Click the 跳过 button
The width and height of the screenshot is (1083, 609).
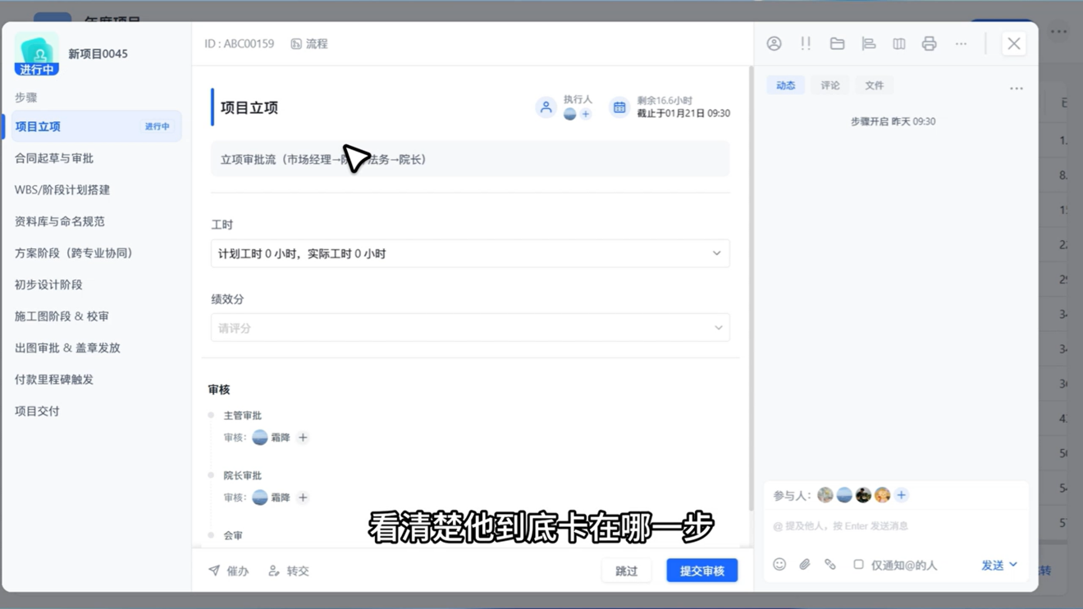pos(626,570)
